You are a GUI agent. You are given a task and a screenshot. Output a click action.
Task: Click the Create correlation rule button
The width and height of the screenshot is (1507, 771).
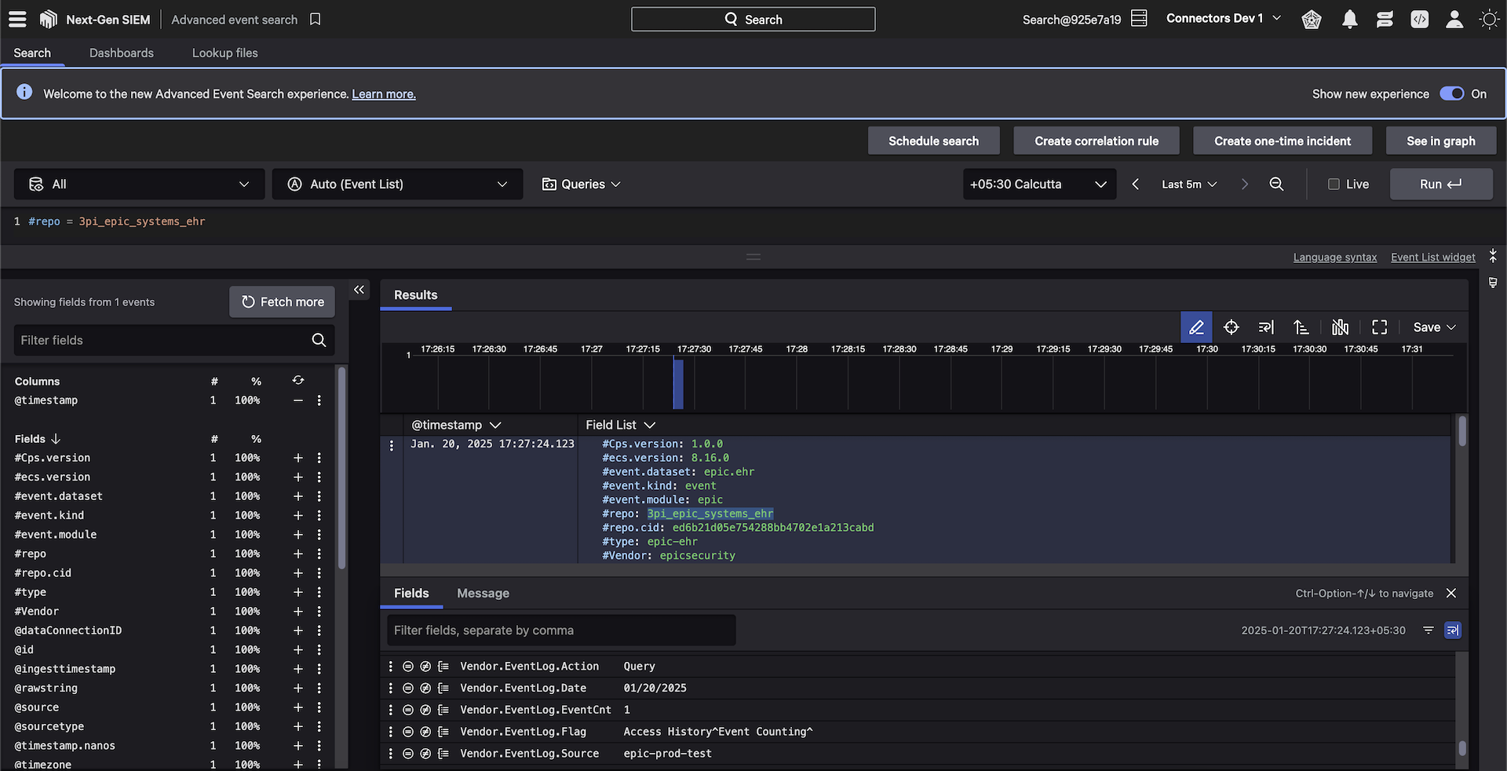tap(1096, 141)
